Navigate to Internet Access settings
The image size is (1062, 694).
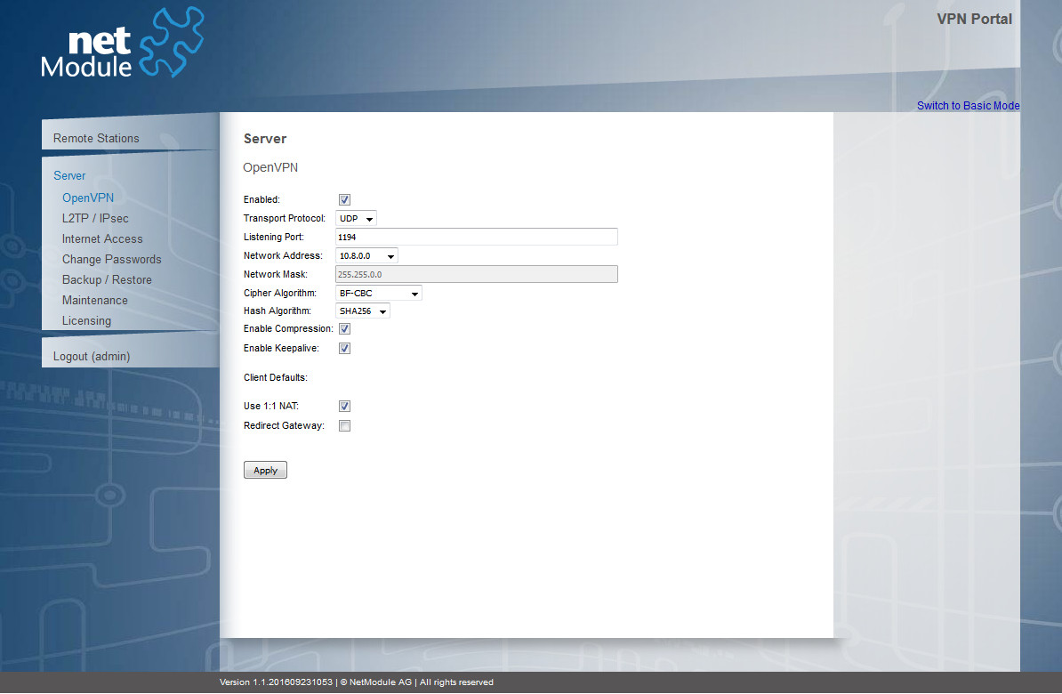pyautogui.click(x=102, y=238)
